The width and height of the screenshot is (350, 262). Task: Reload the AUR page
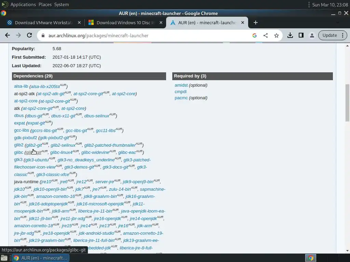[29, 35]
